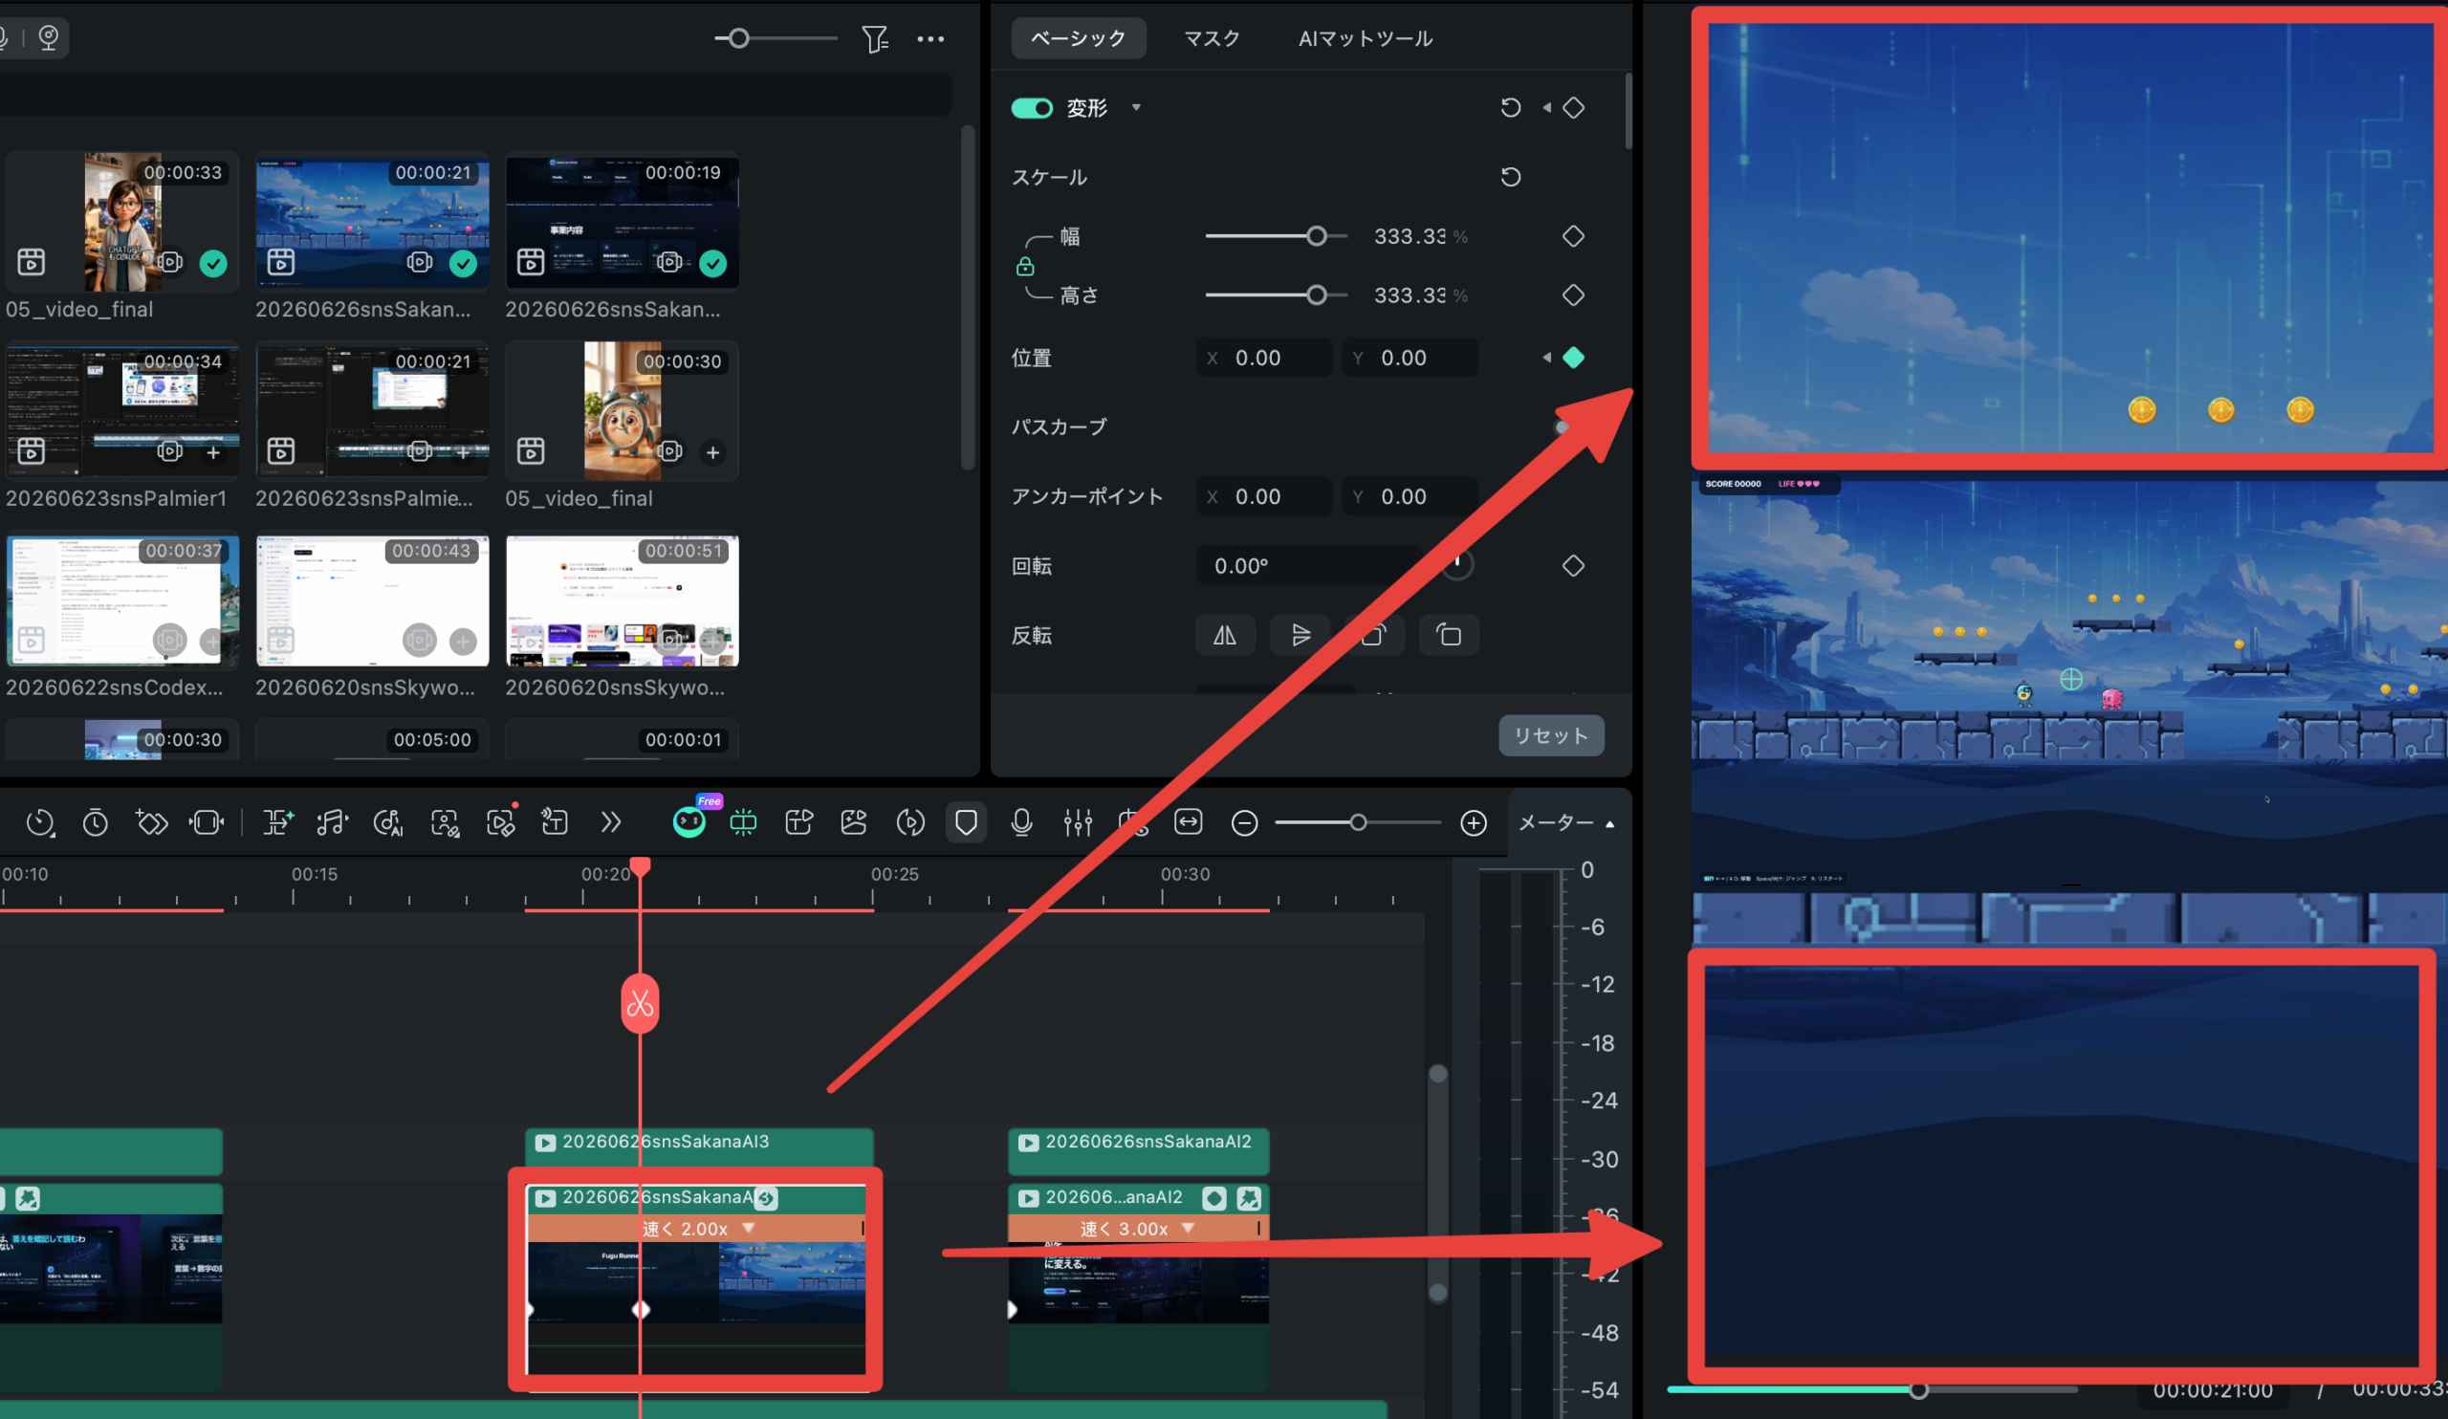
Task: Click the effects badge on 202606...anaAI2 clip
Action: 1249,1198
